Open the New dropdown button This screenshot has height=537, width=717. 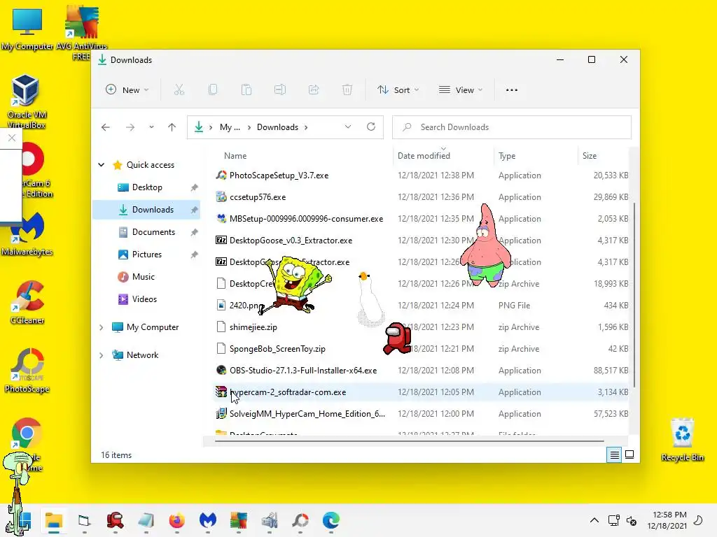coord(127,90)
